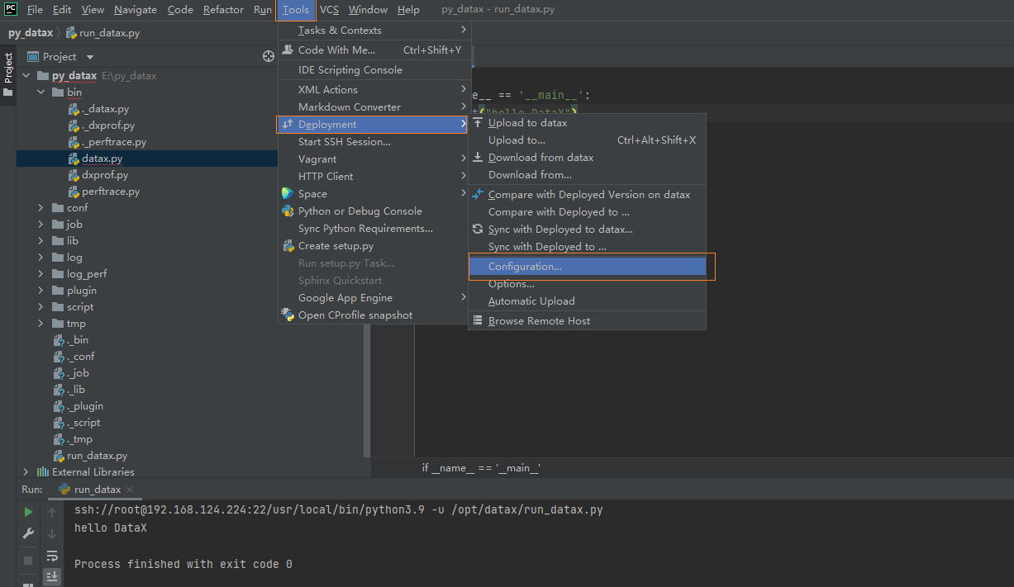Click the Deployment arrows icon in Tools menu
The width and height of the screenshot is (1014, 587).
coord(288,124)
